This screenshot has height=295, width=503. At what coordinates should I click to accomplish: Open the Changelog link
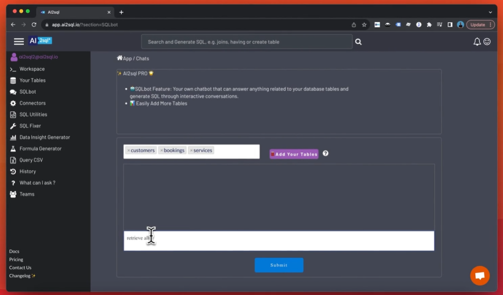coord(22,276)
